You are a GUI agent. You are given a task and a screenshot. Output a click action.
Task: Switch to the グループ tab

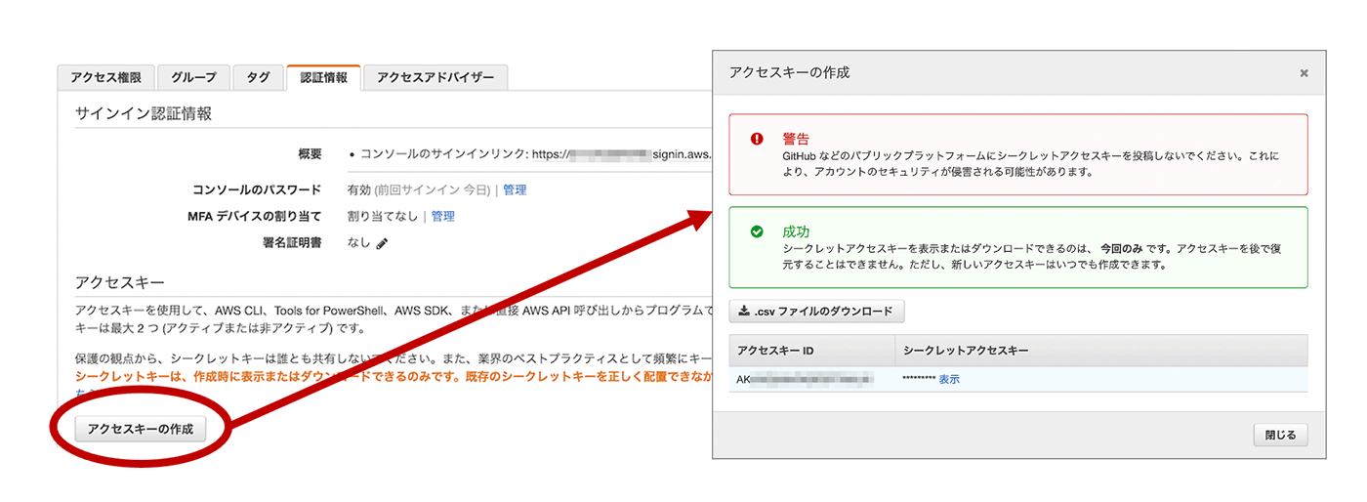pos(193,78)
